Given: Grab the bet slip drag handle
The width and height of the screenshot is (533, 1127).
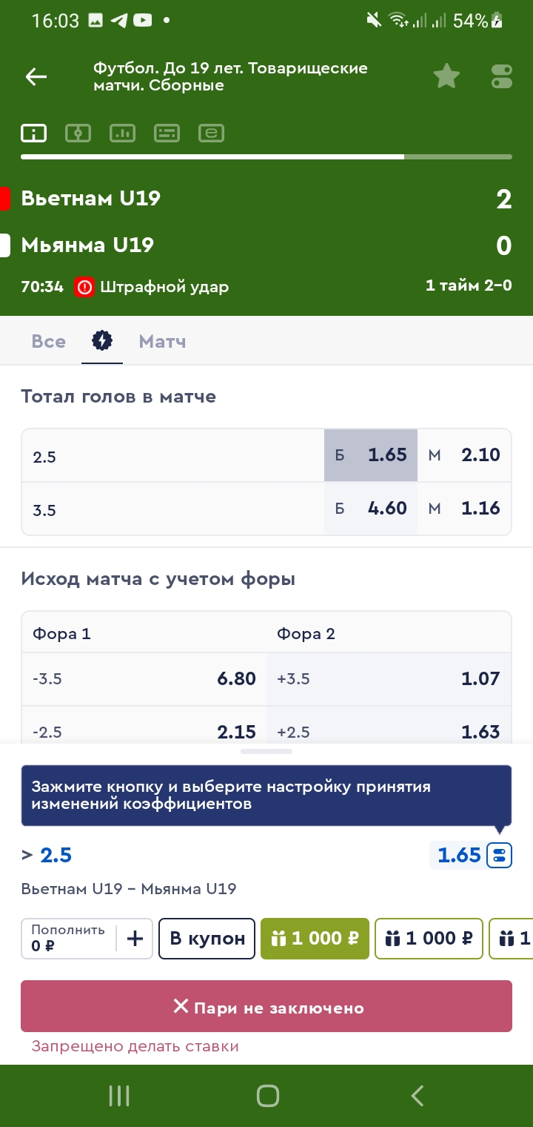Looking at the screenshot, I should coord(266,751).
